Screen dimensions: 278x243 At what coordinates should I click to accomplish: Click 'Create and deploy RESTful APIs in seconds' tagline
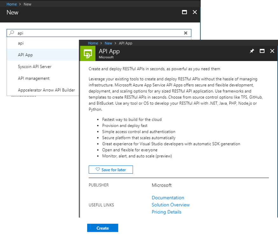(154, 69)
